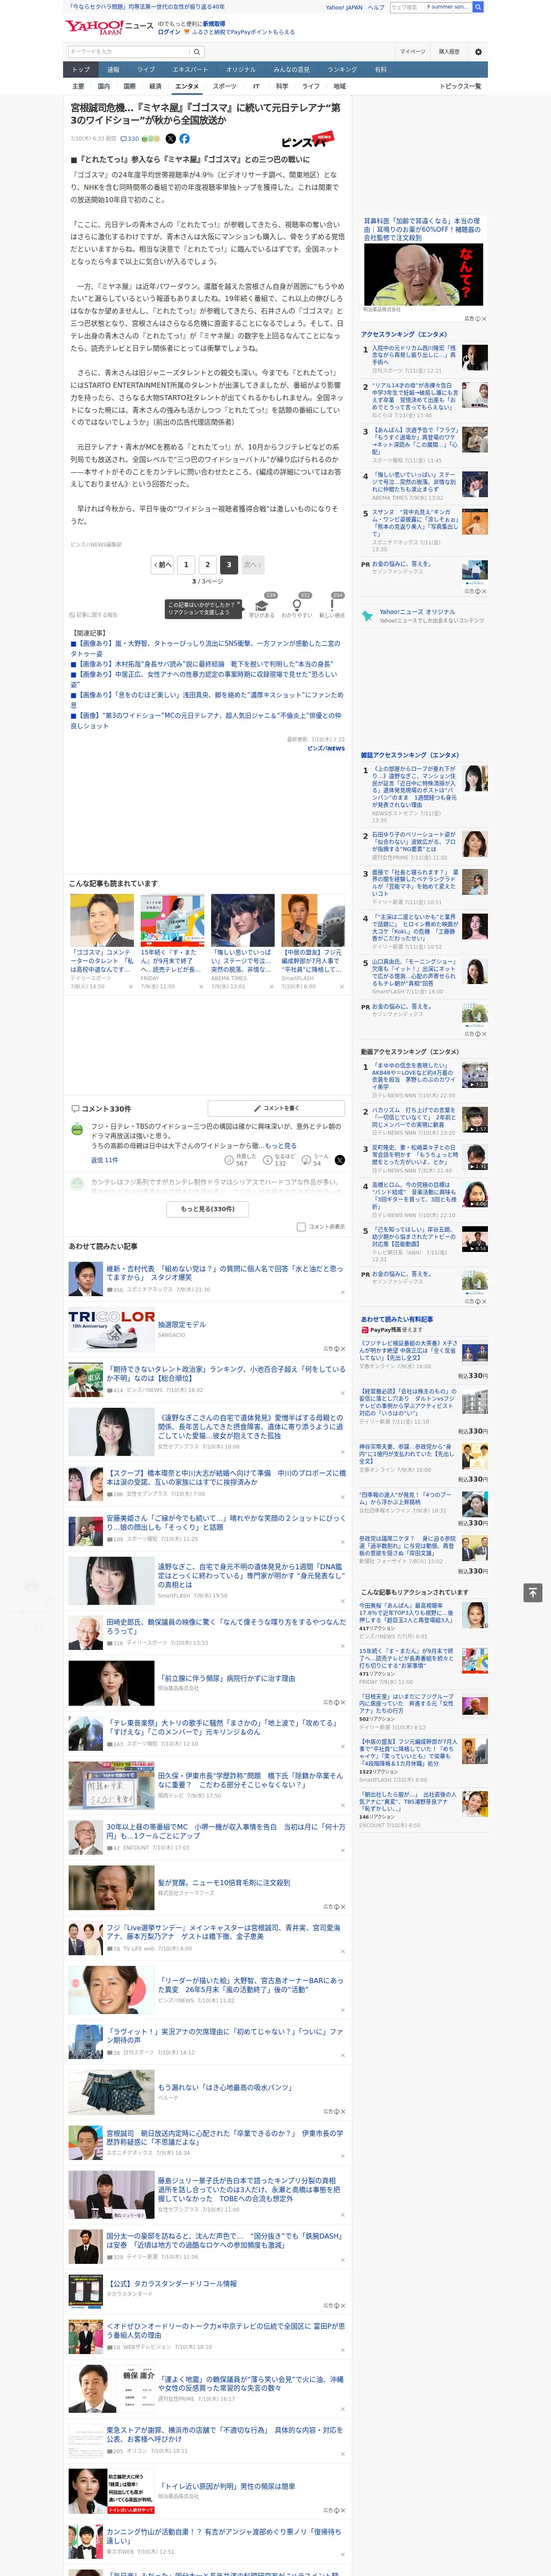The height and width of the screenshot is (2576, 551).
Task: Open the 330 comments count icon under headline
Action: (x=130, y=139)
